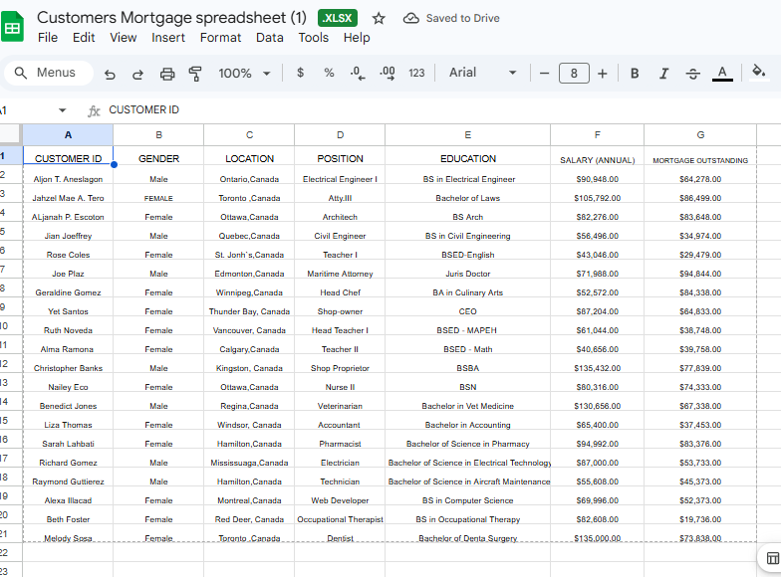Select the $135,432.00 salary cell
Viewport: 781px width, 577px height.
tap(598, 364)
